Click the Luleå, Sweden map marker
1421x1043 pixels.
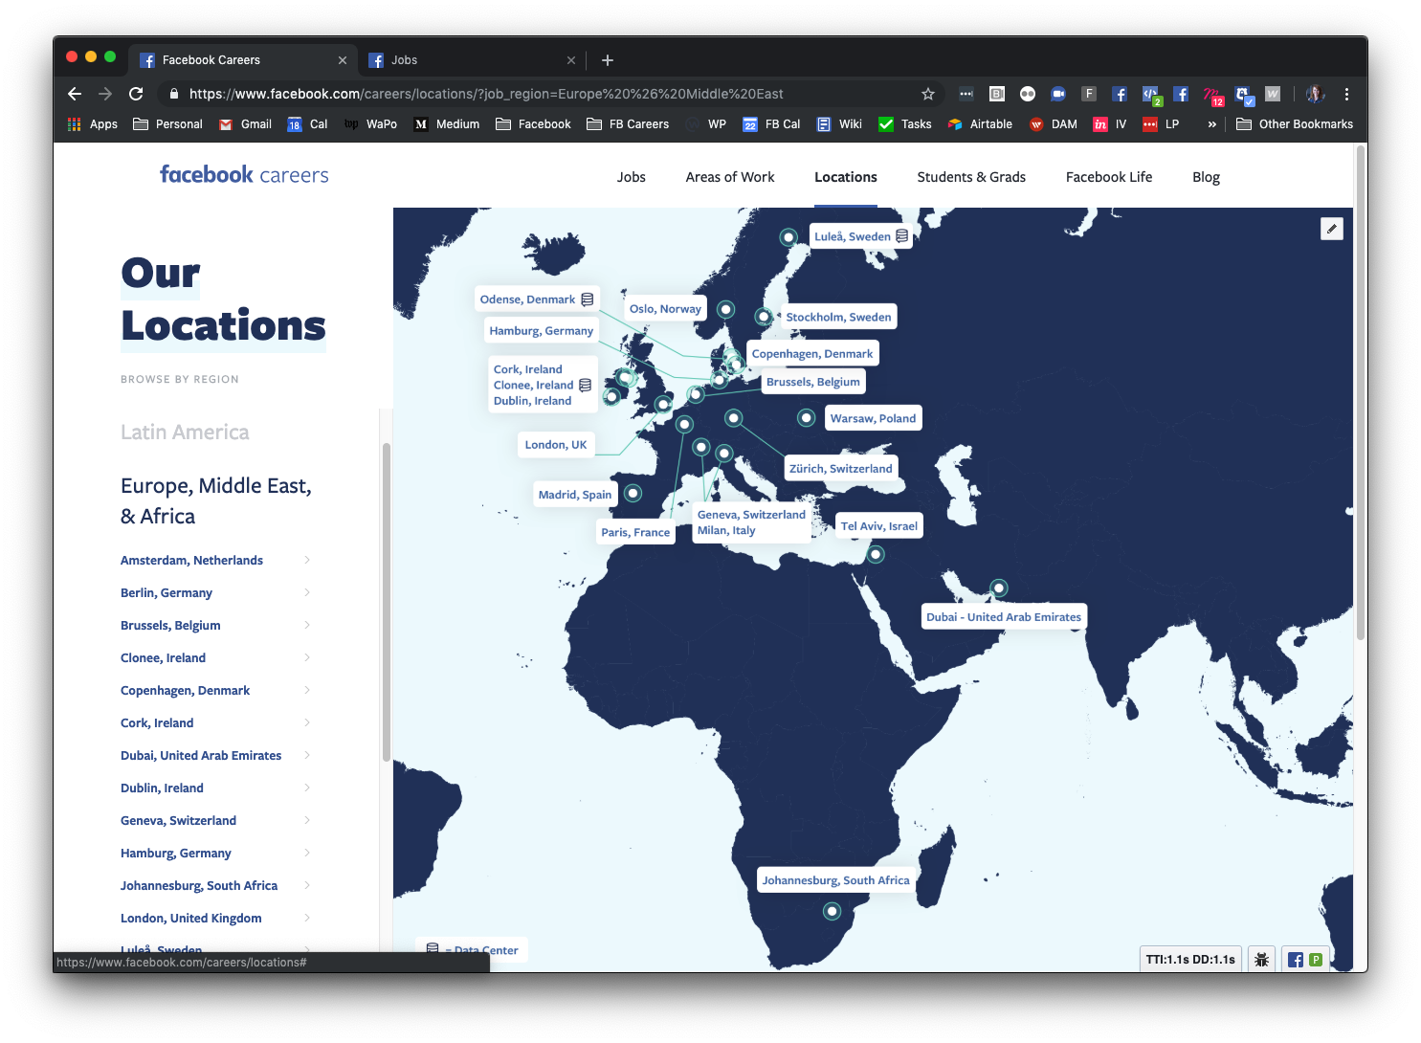coord(788,237)
